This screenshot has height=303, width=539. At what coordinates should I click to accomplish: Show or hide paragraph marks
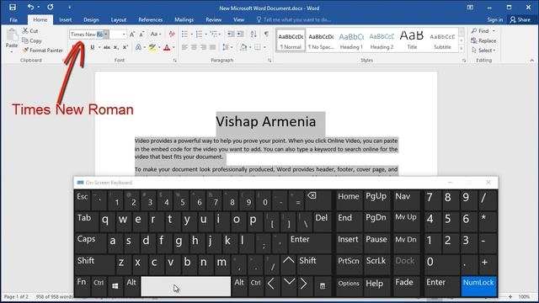(266, 34)
